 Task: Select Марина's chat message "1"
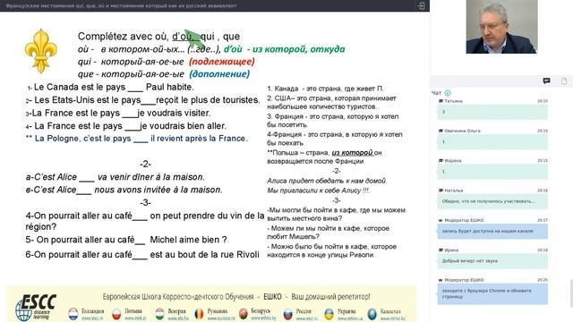click(492, 172)
